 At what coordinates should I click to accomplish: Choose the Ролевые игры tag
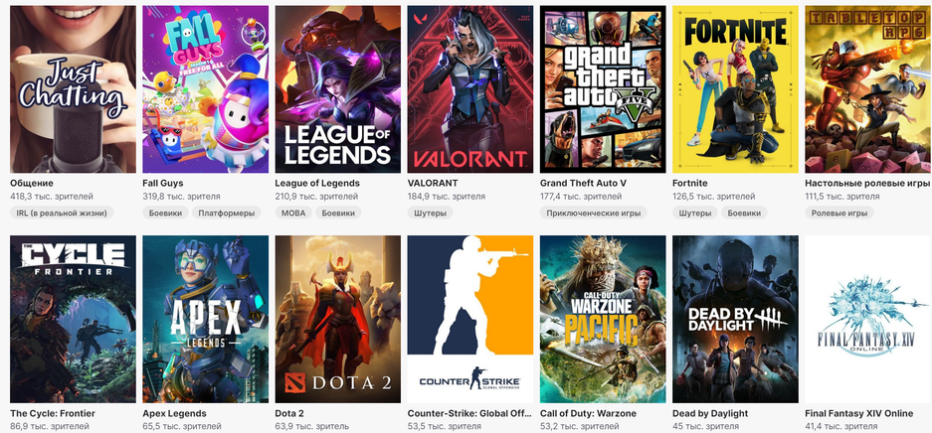point(839,213)
